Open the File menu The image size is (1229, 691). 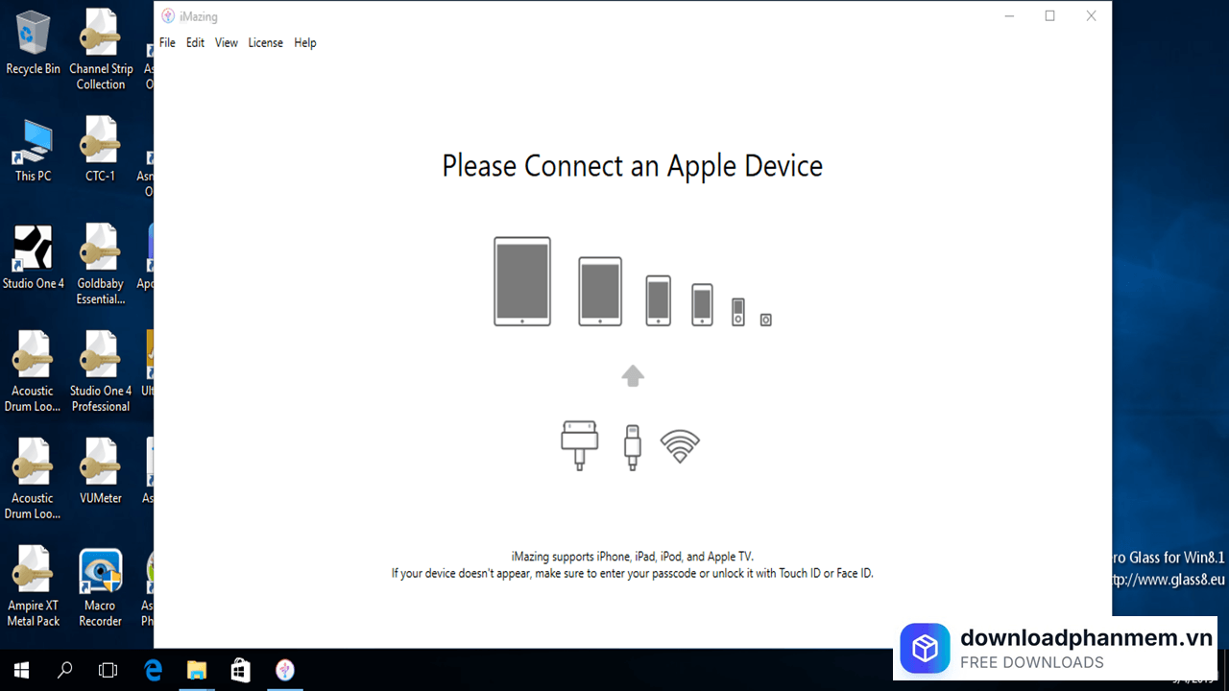tap(167, 43)
